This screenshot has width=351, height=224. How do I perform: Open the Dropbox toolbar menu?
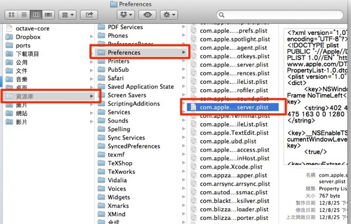(x=126, y=15)
